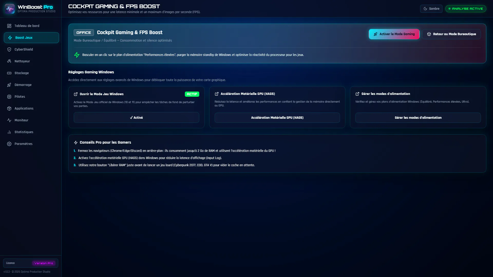The image size is (493, 277).
Task: Open Paramètres settings page
Action: [31, 144]
